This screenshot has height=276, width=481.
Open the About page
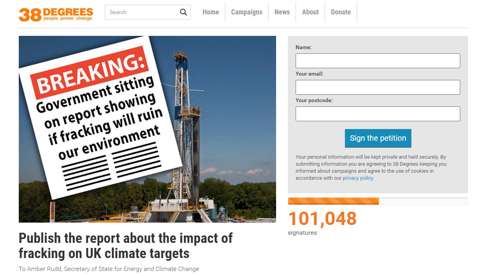(x=310, y=12)
